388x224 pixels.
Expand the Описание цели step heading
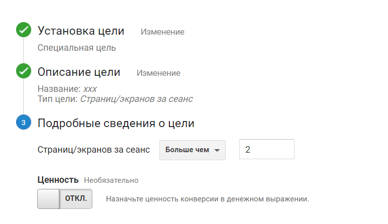click(79, 72)
